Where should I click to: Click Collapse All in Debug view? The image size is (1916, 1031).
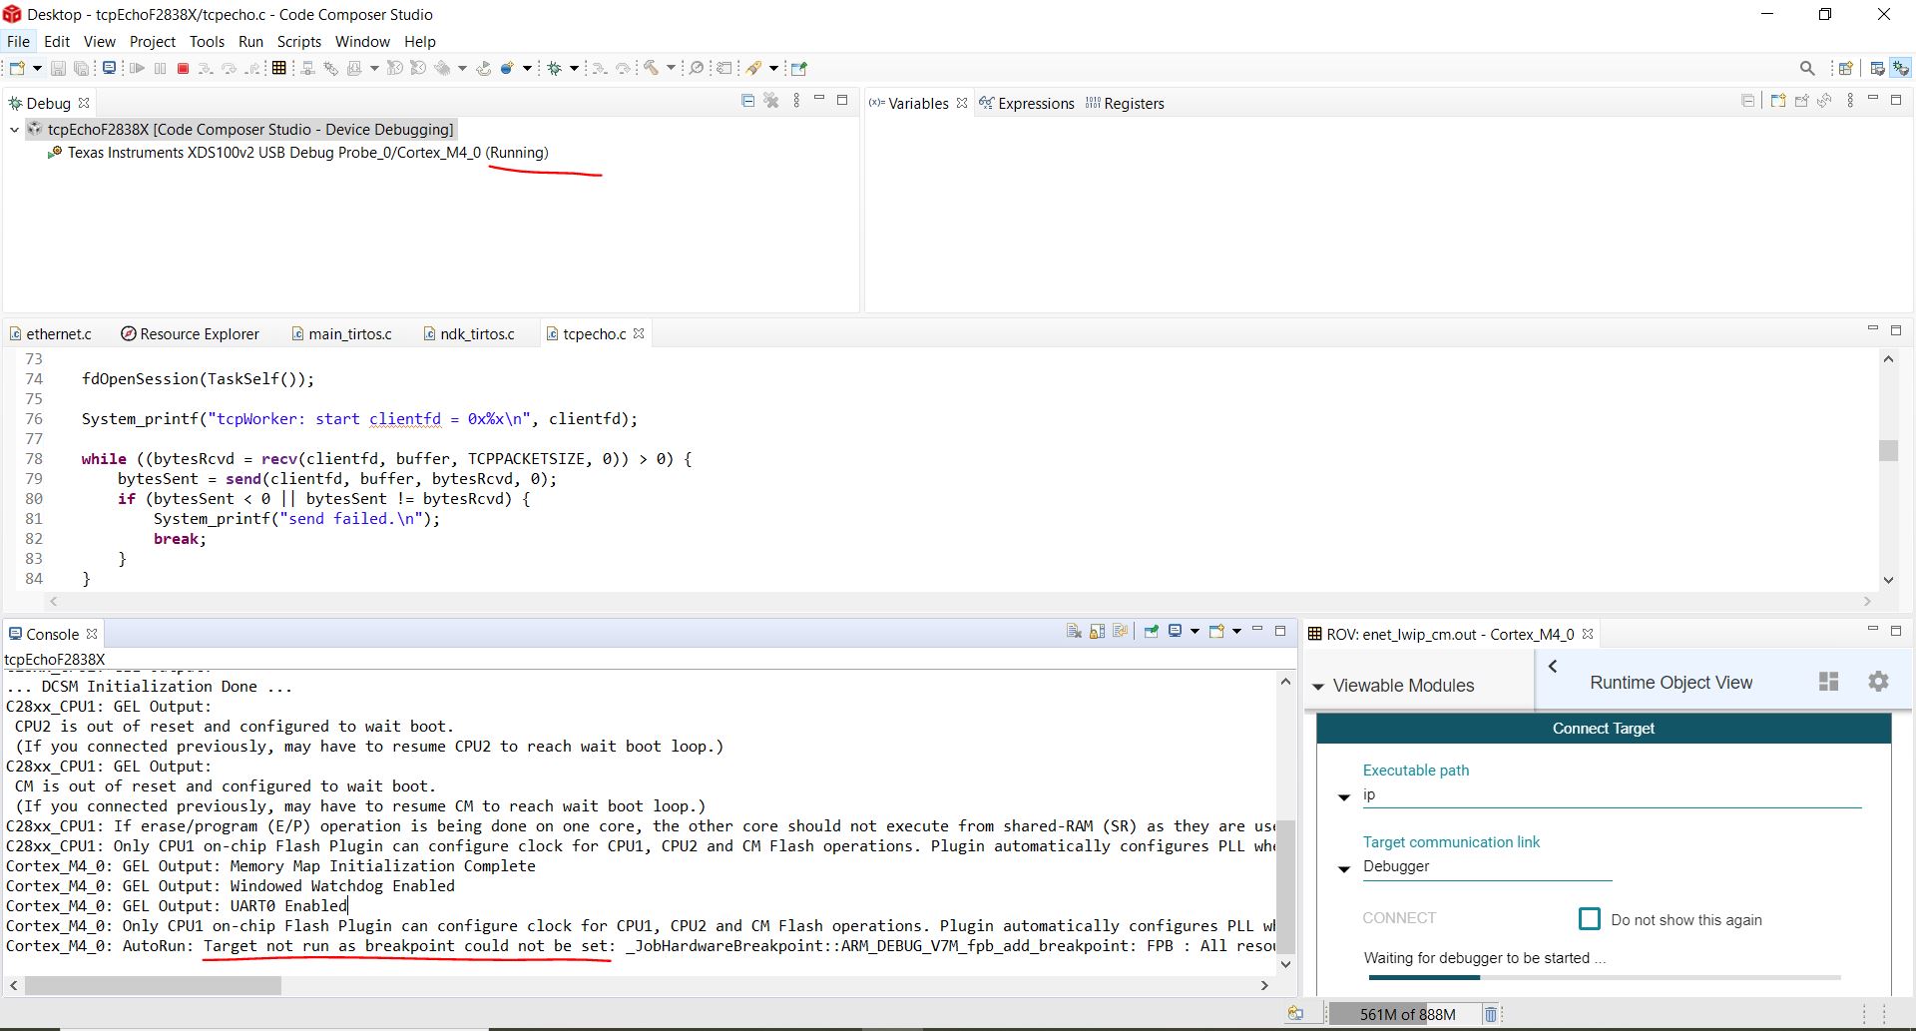747,101
